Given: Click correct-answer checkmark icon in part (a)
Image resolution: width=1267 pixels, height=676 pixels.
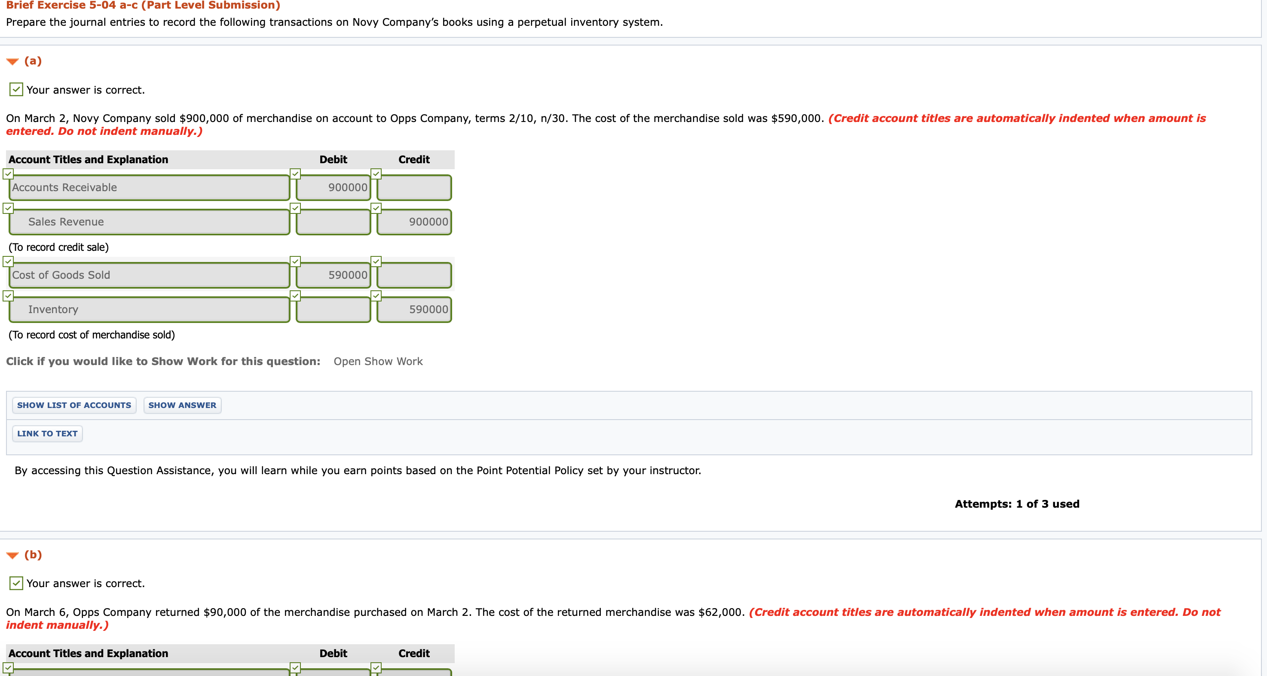Looking at the screenshot, I should pyautogui.click(x=16, y=89).
